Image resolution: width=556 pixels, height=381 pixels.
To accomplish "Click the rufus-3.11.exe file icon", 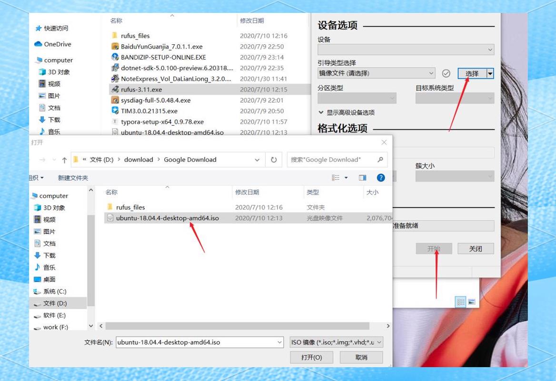I will point(115,90).
